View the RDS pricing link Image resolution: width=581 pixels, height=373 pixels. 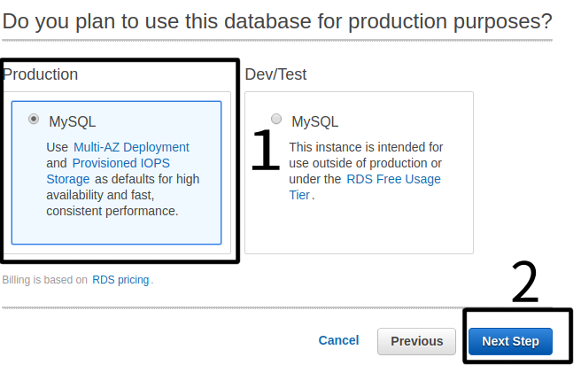(120, 280)
